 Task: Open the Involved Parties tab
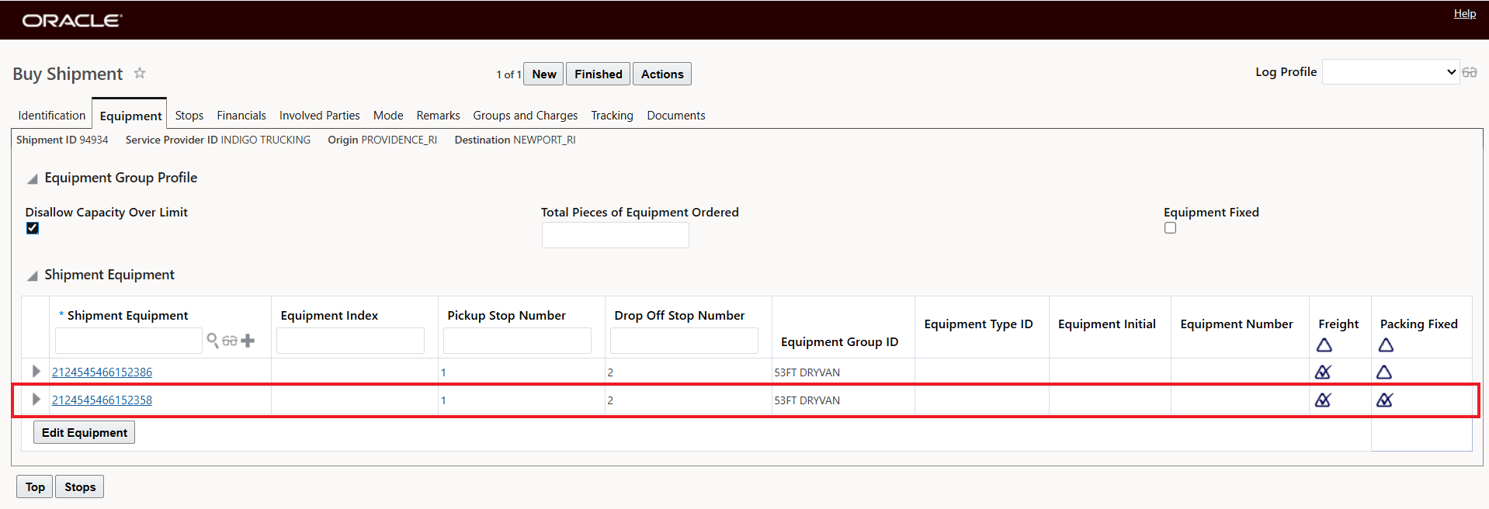pyautogui.click(x=320, y=115)
